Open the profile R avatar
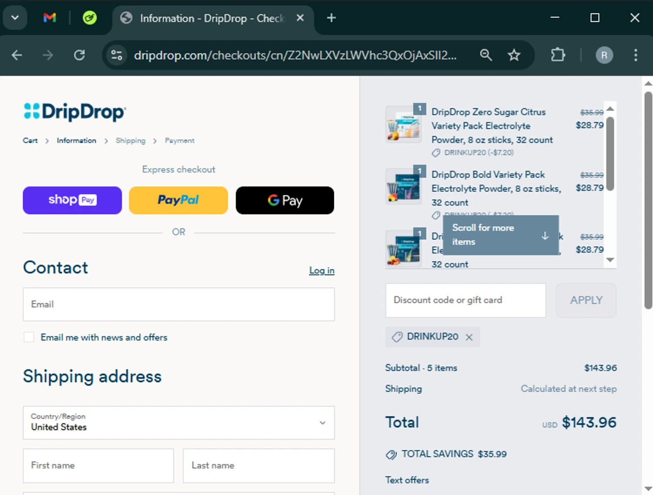653x495 pixels. [604, 55]
